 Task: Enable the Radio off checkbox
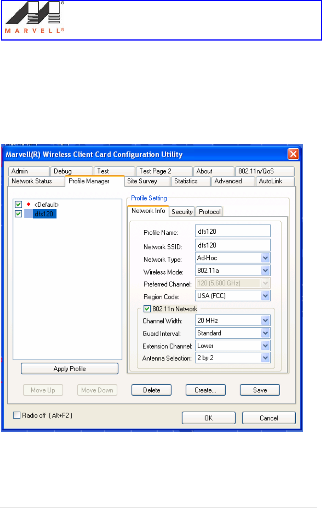pyautogui.click(x=17, y=415)
